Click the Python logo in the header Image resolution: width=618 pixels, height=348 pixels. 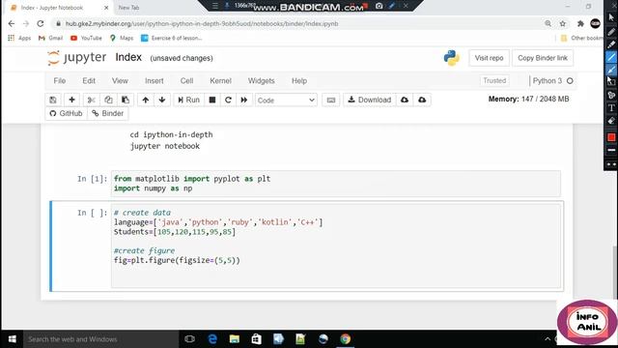[x=451, y=58]
